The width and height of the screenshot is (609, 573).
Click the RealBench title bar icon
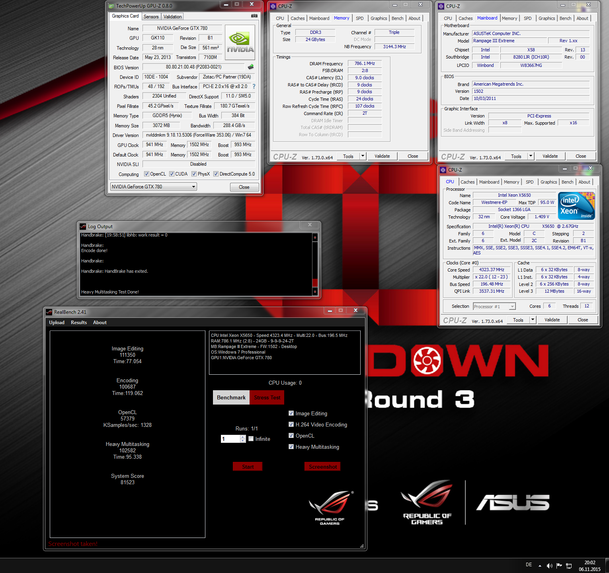click(x=49, y=312)
